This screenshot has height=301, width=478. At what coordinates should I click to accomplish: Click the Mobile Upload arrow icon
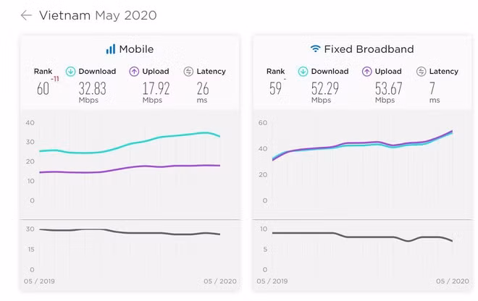point(134,72)
